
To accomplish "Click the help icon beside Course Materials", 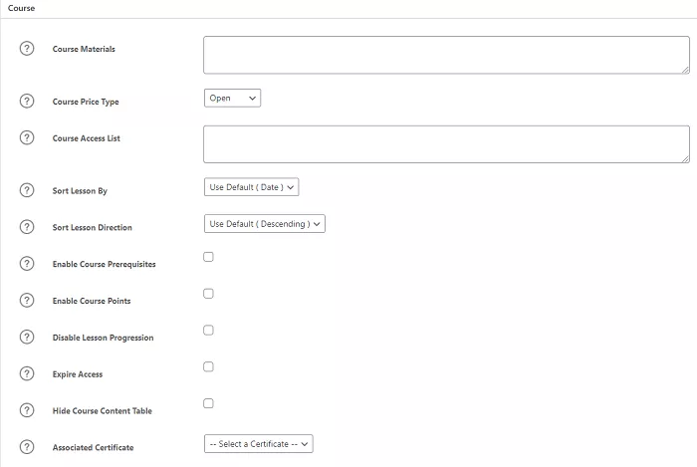I will [27, 49].
